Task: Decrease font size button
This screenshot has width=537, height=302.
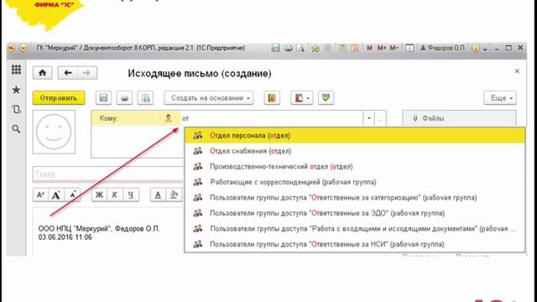Action: click(x=72, y=195)
